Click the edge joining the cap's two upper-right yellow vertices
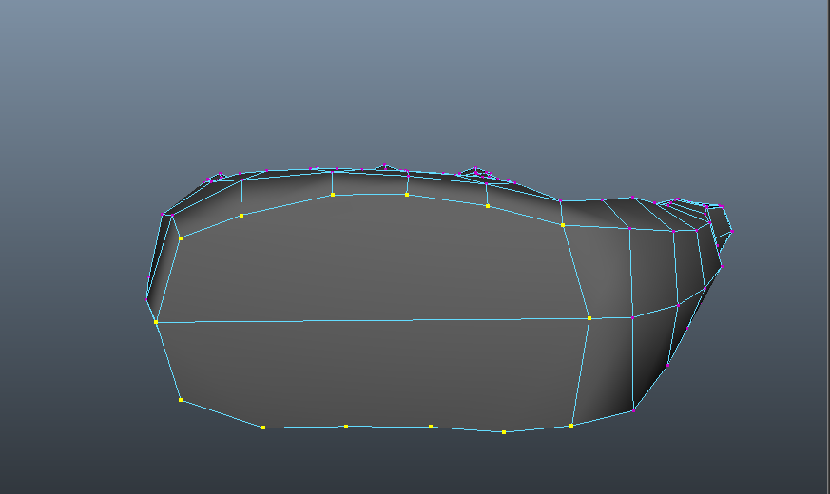830x494 pixels. (526, 216)
